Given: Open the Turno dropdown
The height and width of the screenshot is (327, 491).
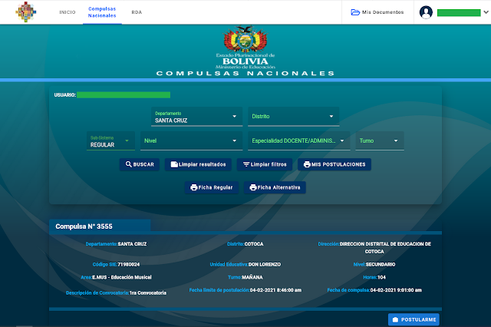Looking at the screenshot, I should (x=380, y=141).
